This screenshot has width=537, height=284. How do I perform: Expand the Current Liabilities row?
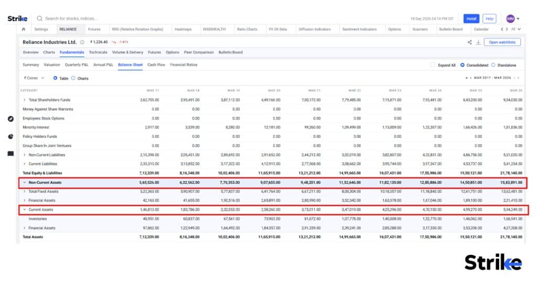pyautogui.click(x=24, y=164)
